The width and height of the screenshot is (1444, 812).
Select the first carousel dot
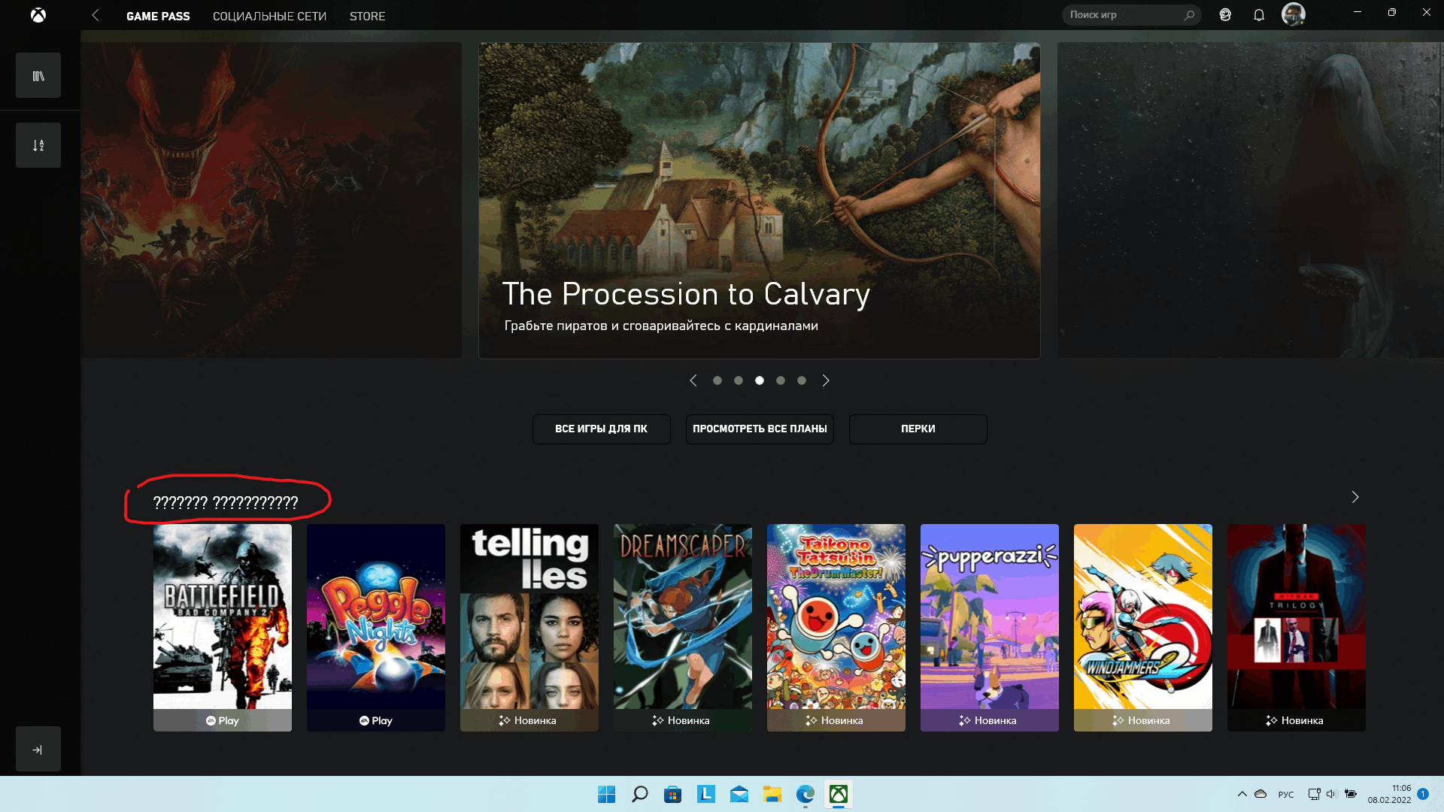pyautogui.click(x=717, y=380)
